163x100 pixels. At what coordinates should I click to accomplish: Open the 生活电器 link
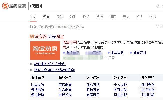65,90
